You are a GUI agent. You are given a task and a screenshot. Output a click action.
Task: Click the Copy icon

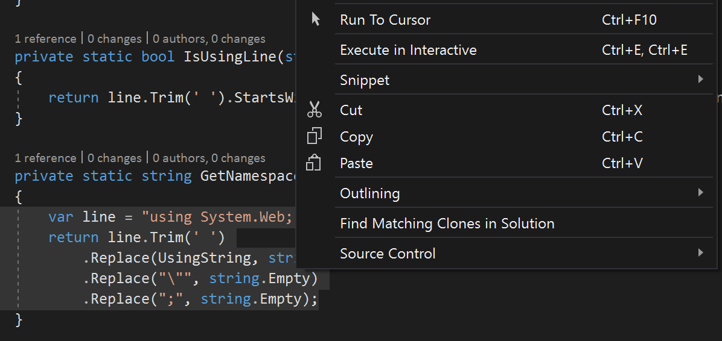pos(314,137)
